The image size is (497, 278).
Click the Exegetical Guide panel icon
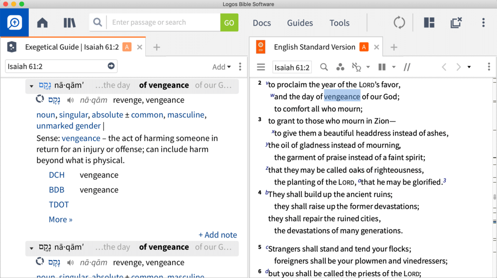[x=12, y=47]
